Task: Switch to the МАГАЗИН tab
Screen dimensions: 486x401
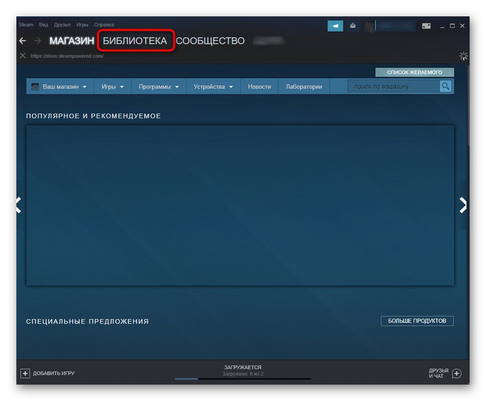Action: pos(72,40)
